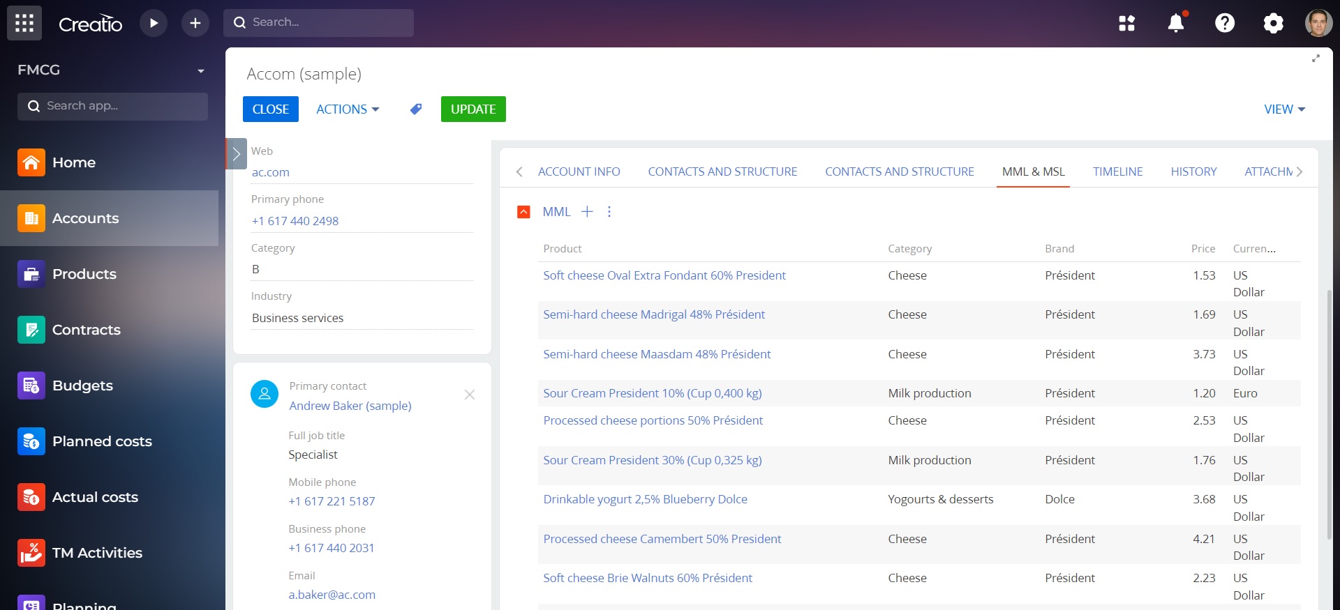Click the primary phone +1 617 440 2498

pos(295,221)
